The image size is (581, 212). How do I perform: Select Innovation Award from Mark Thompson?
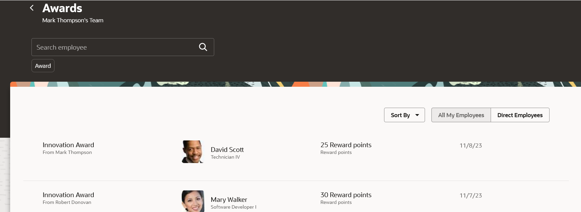(68, 145)
